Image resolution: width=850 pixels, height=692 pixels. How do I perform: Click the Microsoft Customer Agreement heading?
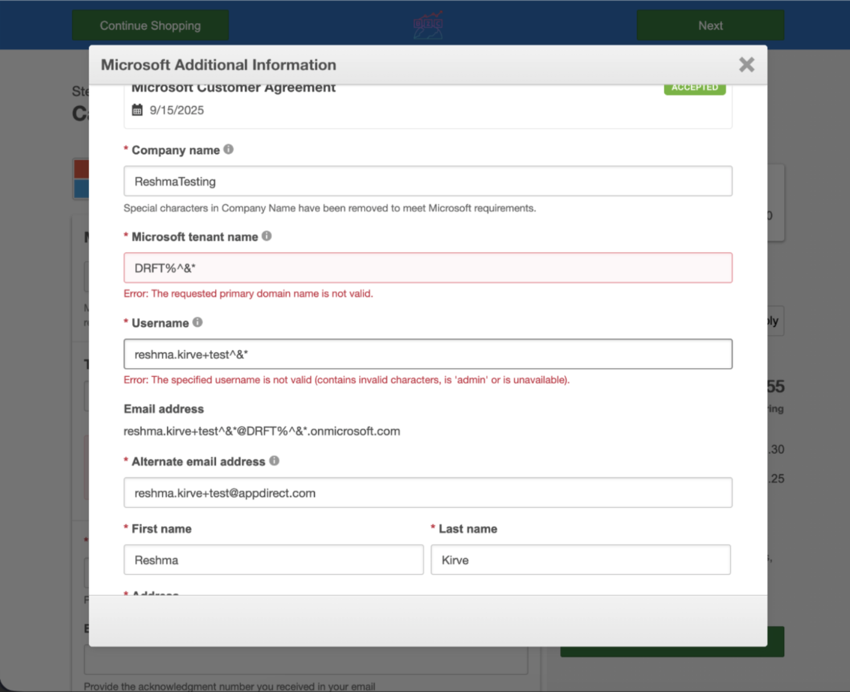tap(233, 89)
